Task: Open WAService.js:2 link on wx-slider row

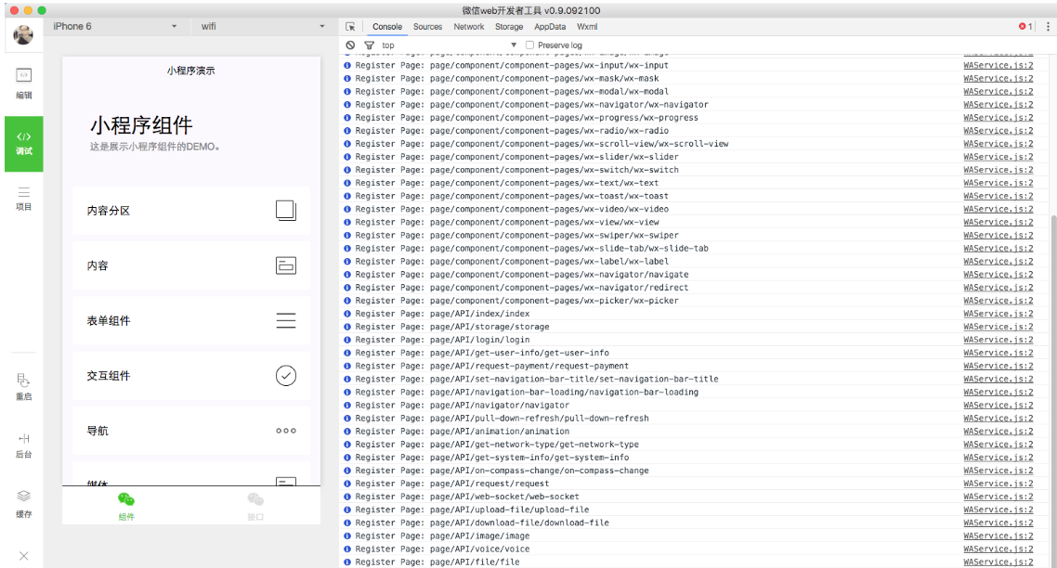Action: point(998,157)
